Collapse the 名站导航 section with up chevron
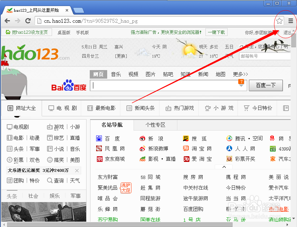297x227 pixels. coord(224,167)
